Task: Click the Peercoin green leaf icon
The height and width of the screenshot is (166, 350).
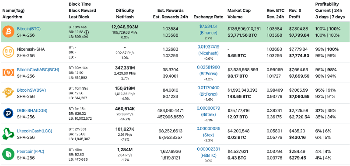Action: pos(8,154)
